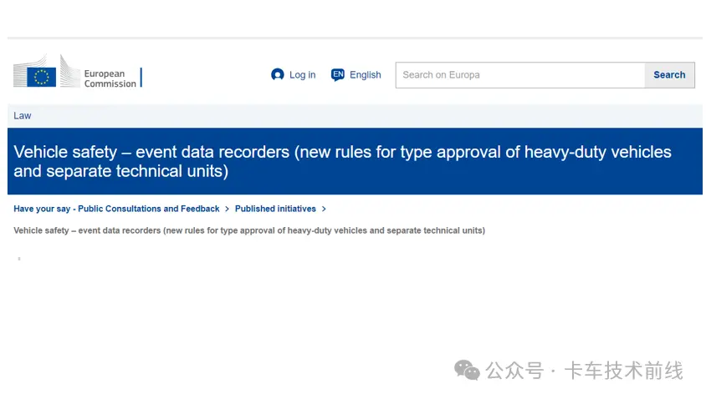The width and height of the screenshot is (706, 399).
Task: Click the Vehicle safety page title heading
Action: pyautogui.click(x=342, y=161)
